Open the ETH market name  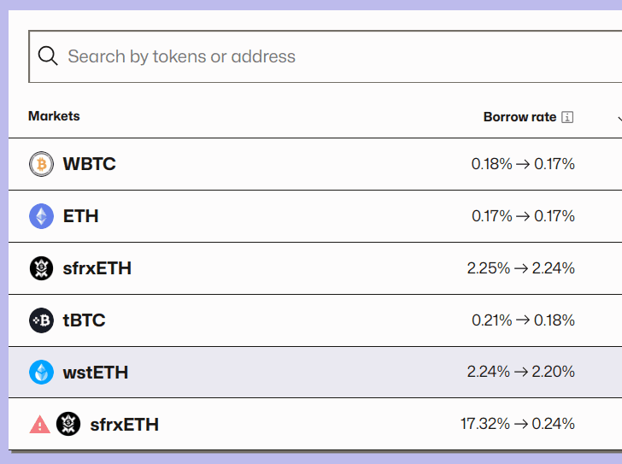pos(81,216)
